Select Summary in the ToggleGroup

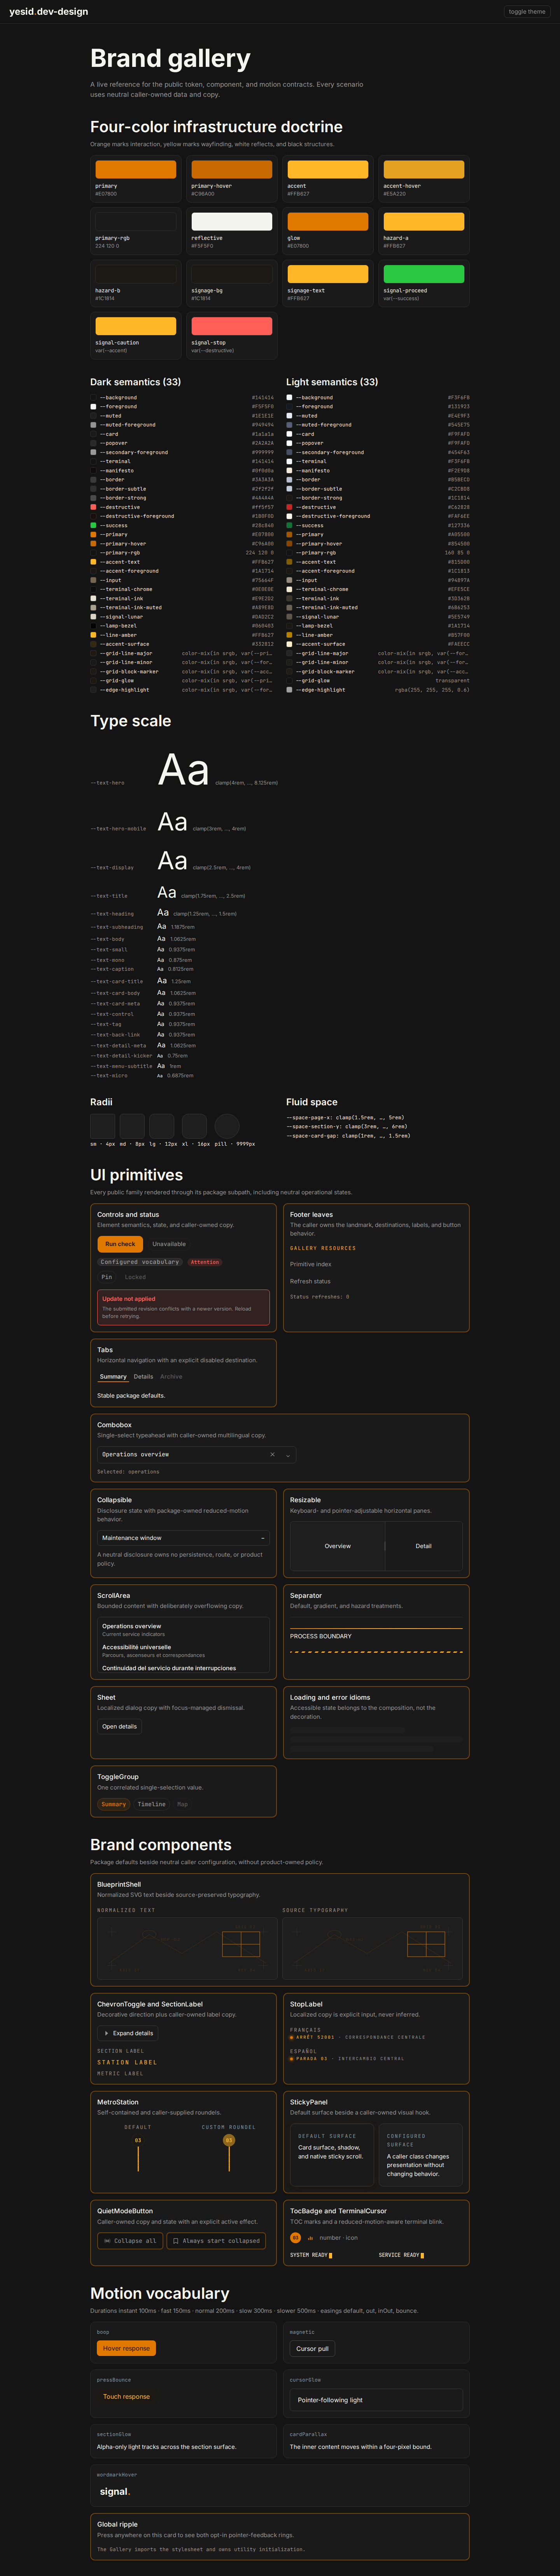(x=114, y=1804)
